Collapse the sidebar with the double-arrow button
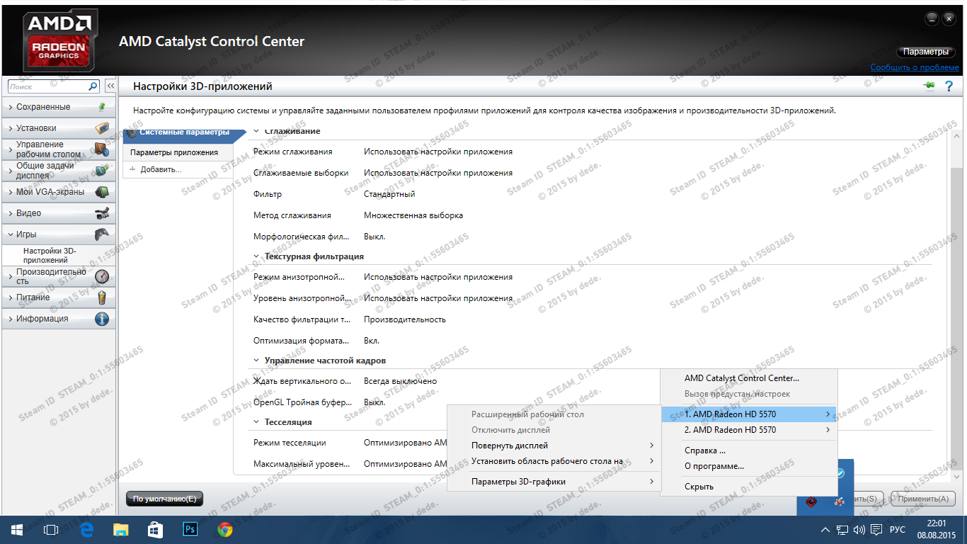 point(110,86)
